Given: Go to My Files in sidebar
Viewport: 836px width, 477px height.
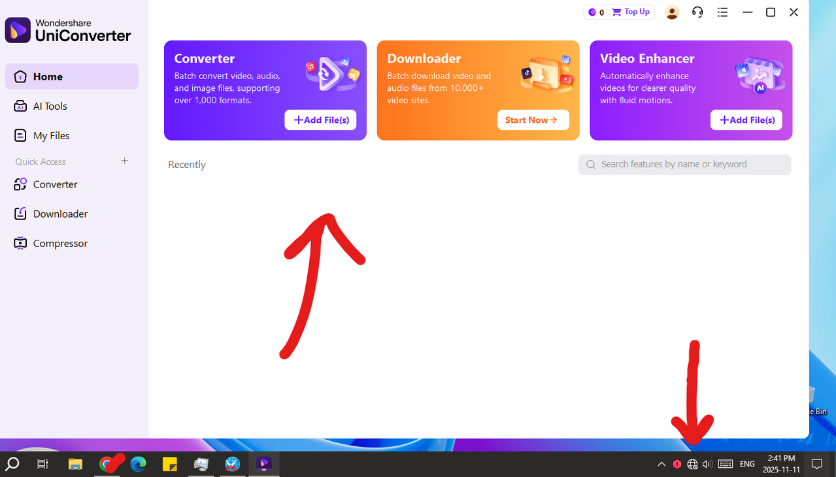Looking at the screenshot, I should [x=72, y=135].
